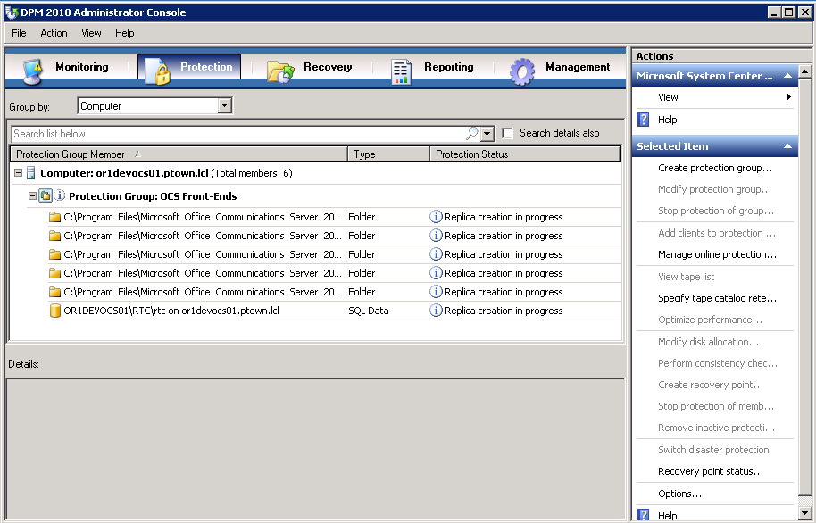Click Perform consistency check action

(x=718, y=363)
